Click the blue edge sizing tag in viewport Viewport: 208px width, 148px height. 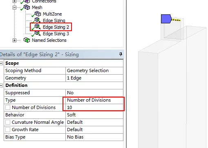pyautogui.click(x=166, y=19)
